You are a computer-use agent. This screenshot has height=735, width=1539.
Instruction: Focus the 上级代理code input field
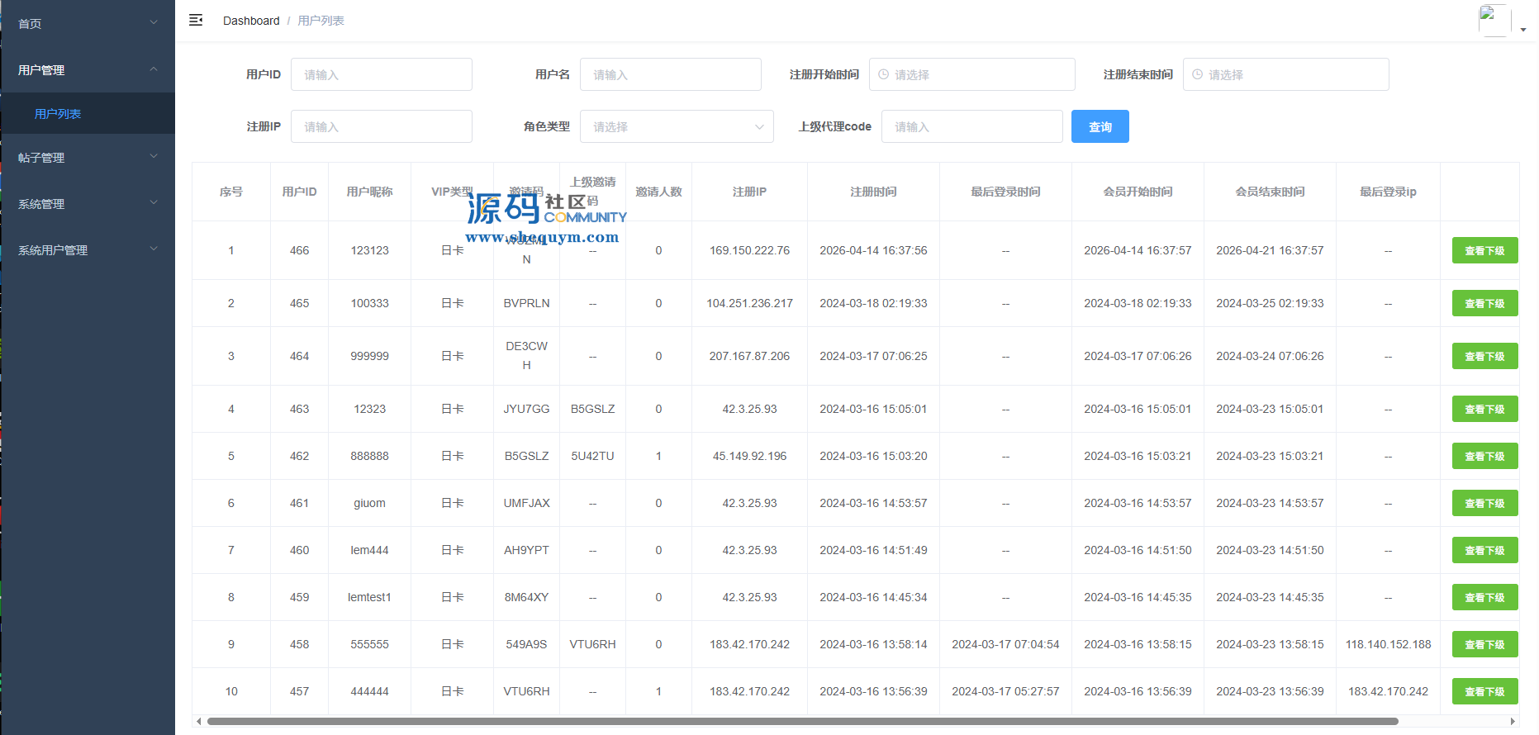pos(971,126)
